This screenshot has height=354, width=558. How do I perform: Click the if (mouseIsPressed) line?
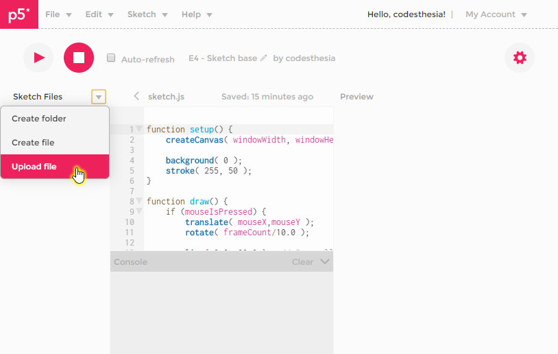[216, 212]
